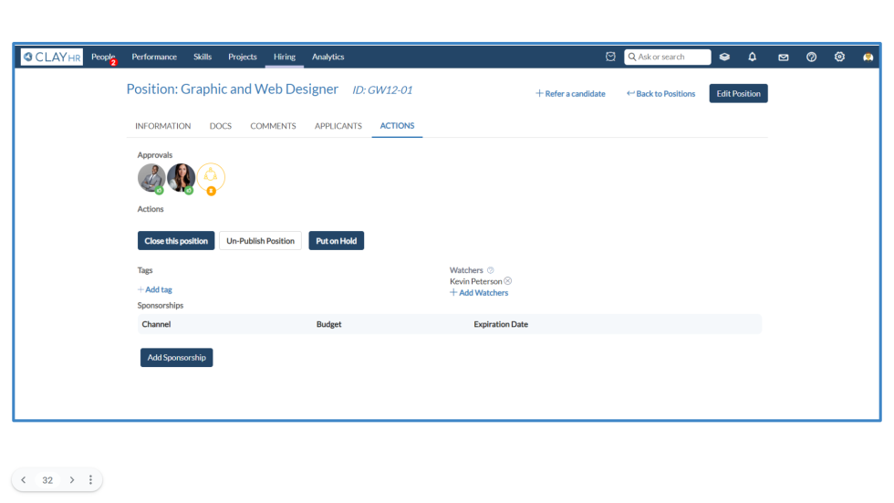Open the Hiring menu in the navbar
The width and height of the screenshot is (894, 503).
[x=285, y=57]
